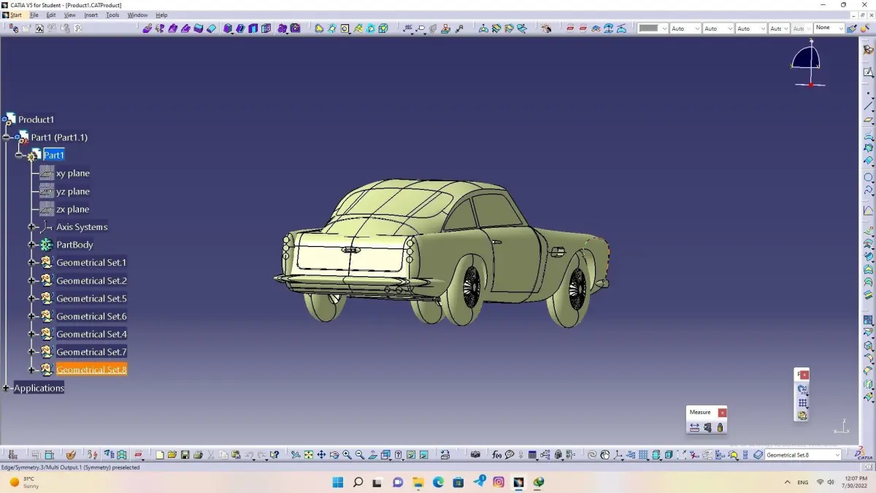Click the Zoom In magnifier icon
The height and width of the screenshot is (493, 876).
click(347, 454)
